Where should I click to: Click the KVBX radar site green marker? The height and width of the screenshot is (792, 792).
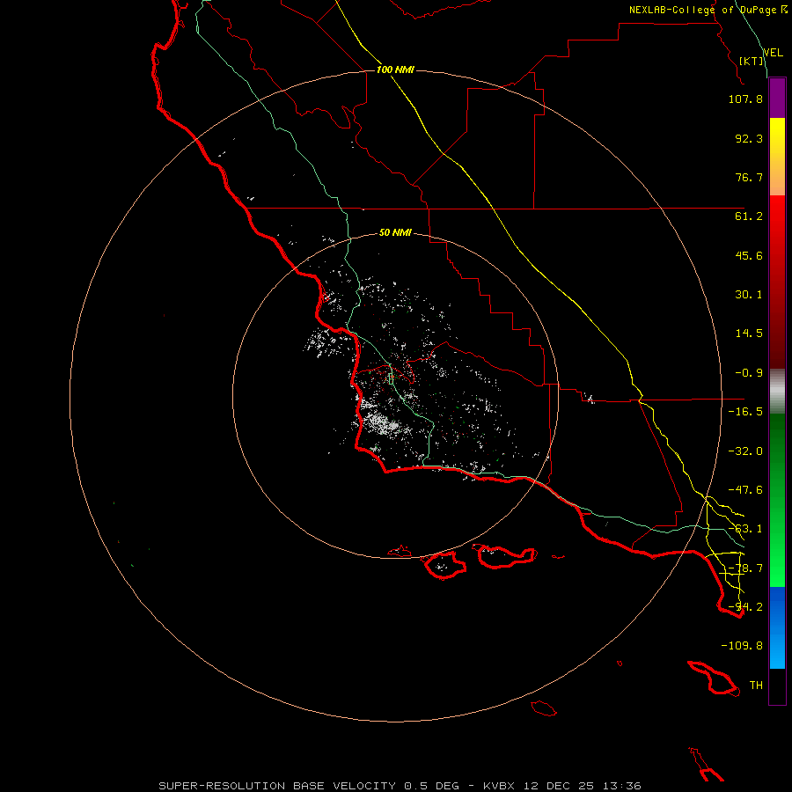point(391,378)
